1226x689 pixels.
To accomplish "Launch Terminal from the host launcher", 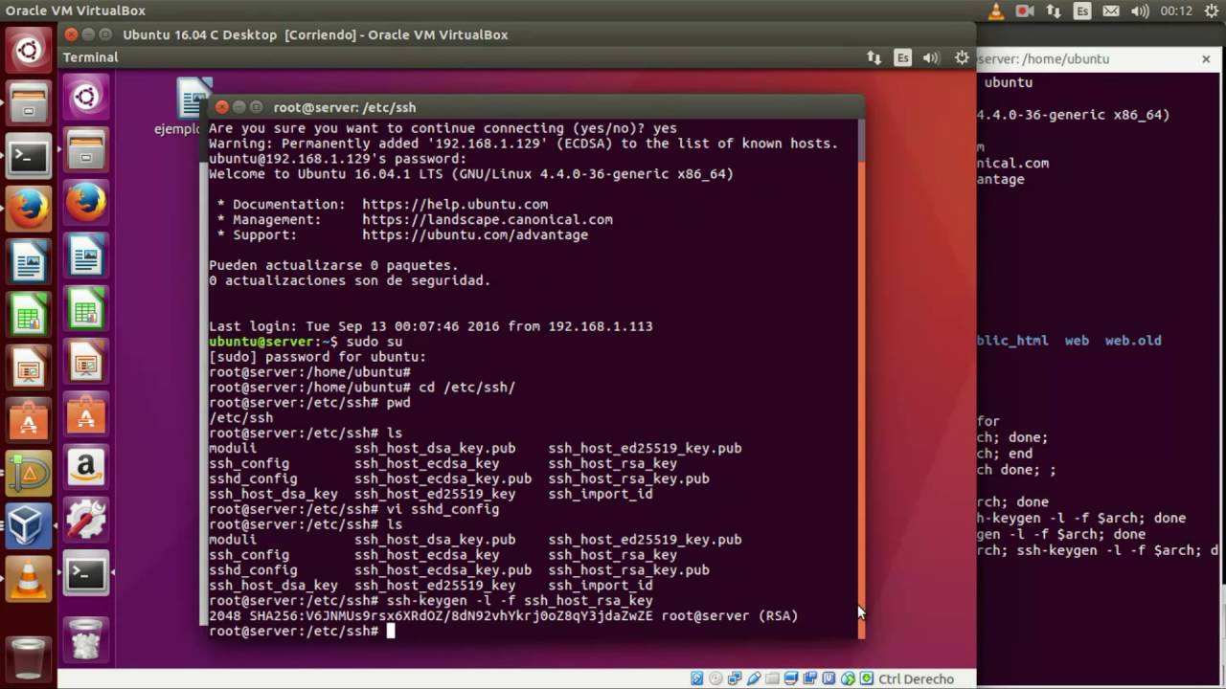I will [29, 156].
